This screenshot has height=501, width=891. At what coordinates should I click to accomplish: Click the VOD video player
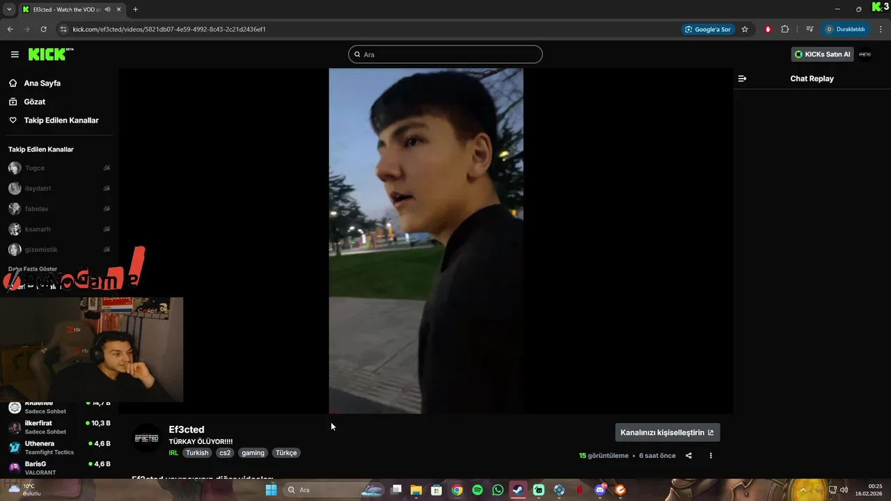click(426, 241)
